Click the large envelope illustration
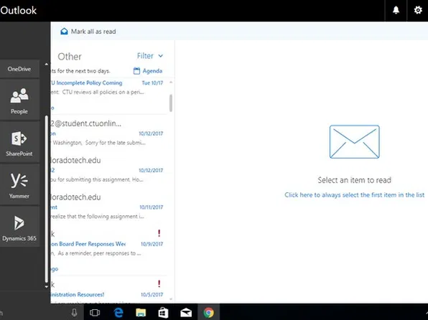 coord(354,141)
